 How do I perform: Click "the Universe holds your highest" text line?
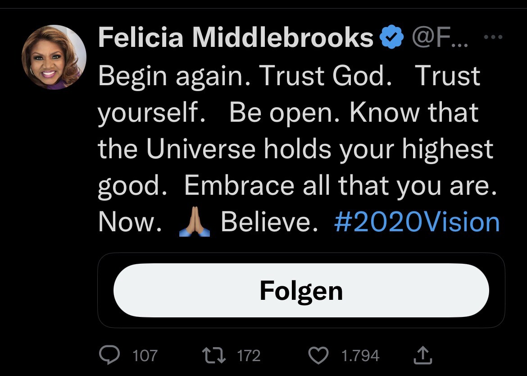pos(295,149)
